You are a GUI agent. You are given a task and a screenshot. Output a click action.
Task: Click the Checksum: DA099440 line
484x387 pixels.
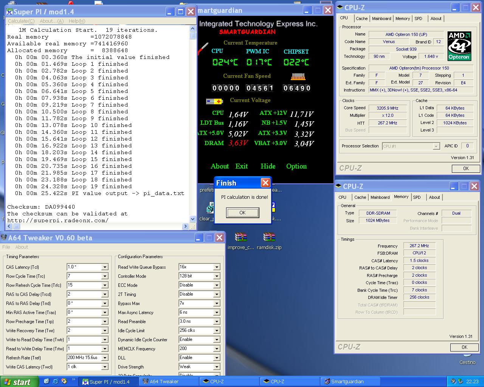point(41,207)
